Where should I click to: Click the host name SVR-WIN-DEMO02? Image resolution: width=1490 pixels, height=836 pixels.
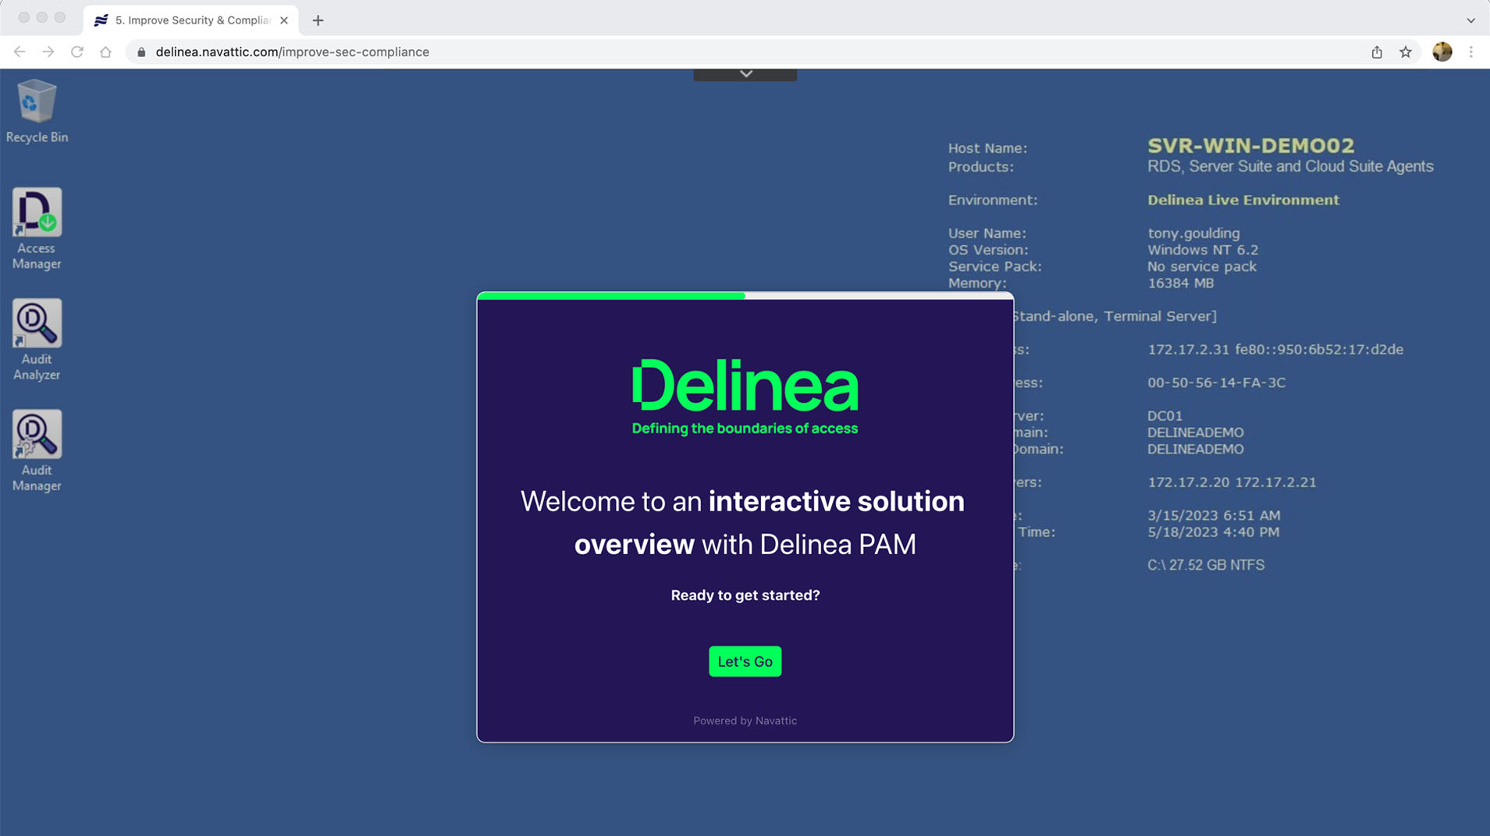1250,145
